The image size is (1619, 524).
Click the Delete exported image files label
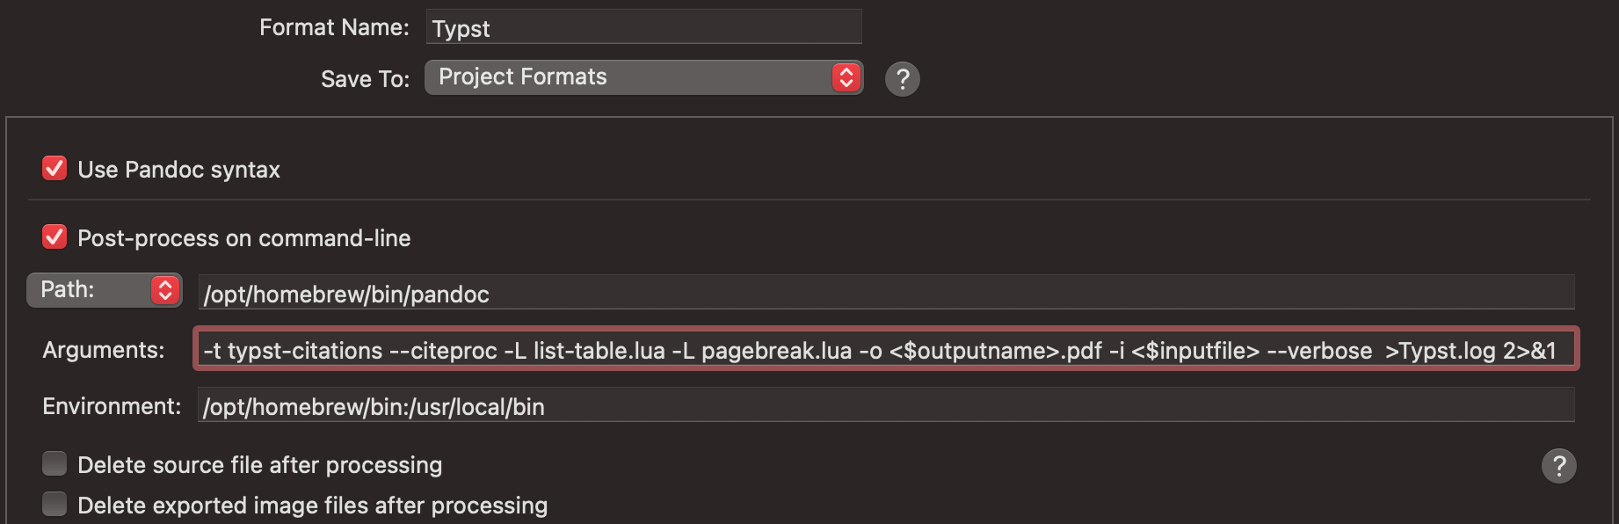click(313, 506)
